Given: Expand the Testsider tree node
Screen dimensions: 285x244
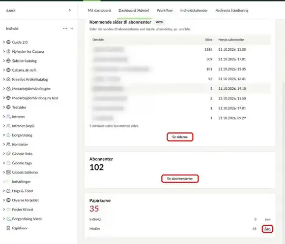Looking at the screenshot, I should (4, 107).
